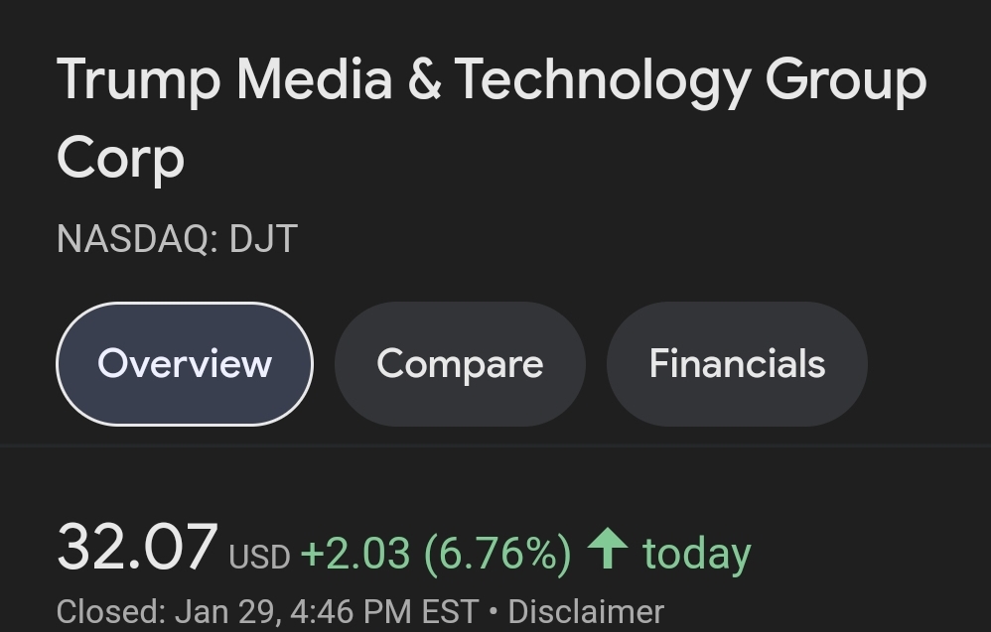Screen dimensions: 991x632
Task: Open the Financials tab
Action: pyautogui.click(x=737, y=364)
